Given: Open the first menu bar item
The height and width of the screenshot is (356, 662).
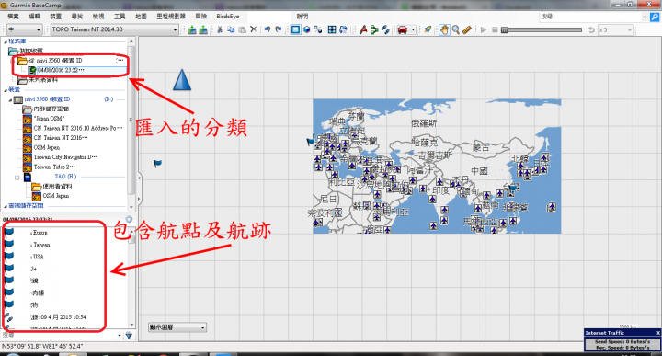Looking at the screenshot, I should [x=13, y=16].
